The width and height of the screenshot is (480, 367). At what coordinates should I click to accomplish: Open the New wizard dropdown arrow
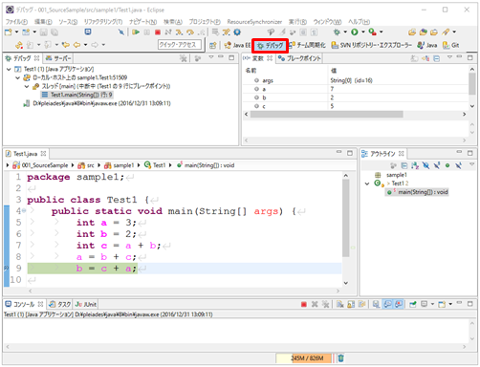16,32
